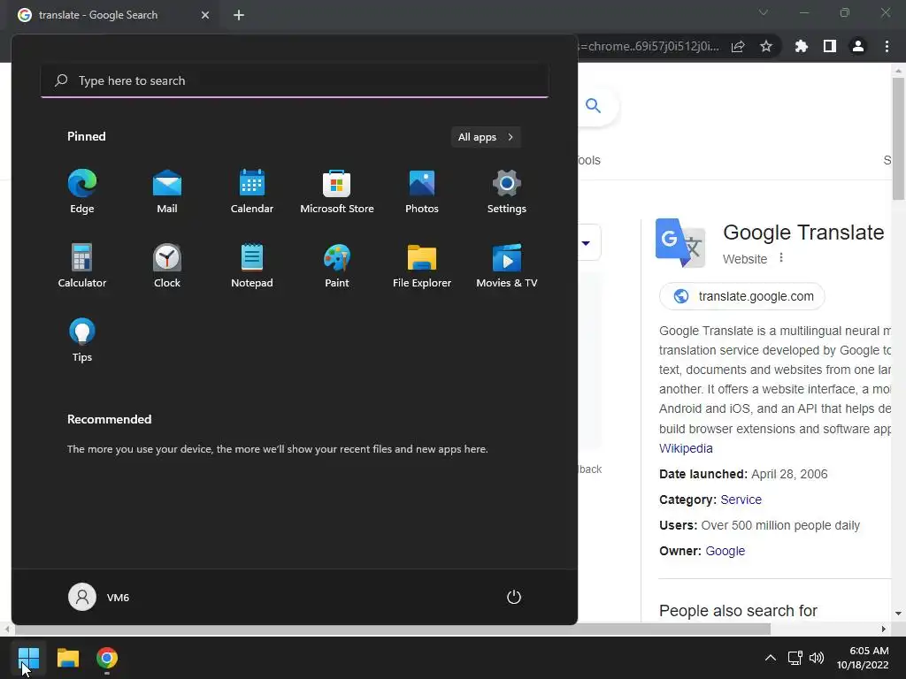The height and width of the screenshot is (679, 906).
Task: Open Edge from pinned apps
Action: click(82, 192)
